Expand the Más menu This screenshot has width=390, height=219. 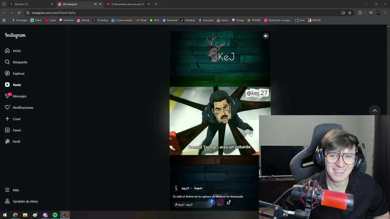coord(12,190)
